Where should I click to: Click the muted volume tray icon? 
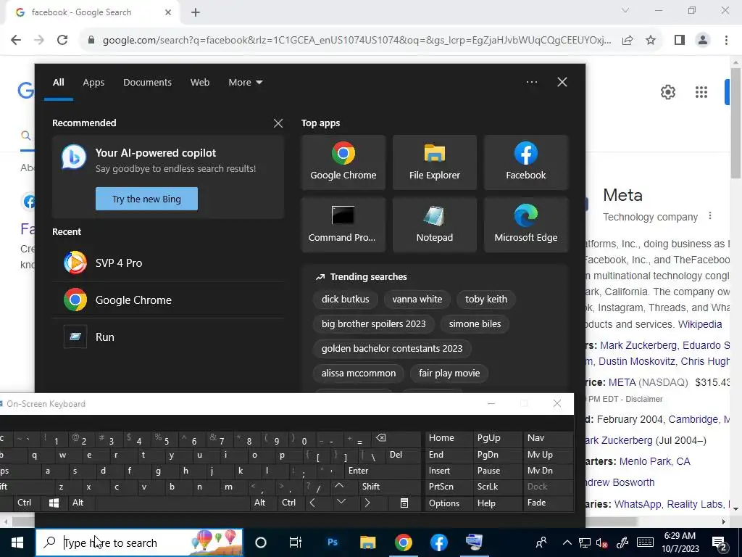(x=602, y=542)
